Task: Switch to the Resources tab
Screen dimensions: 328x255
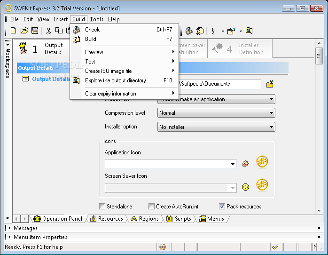Action: [107, 219]
